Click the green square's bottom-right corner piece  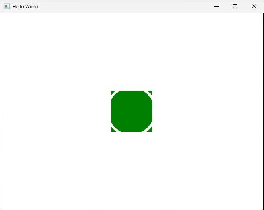[x=151, y=130]
